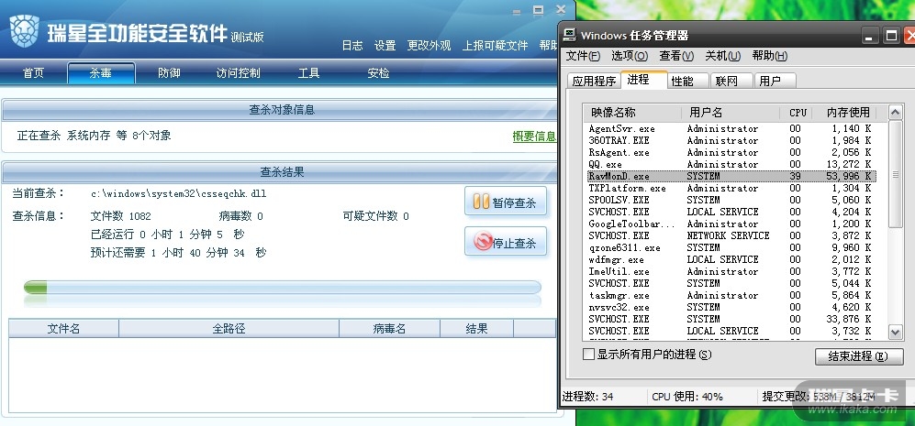Click the 全路径 results column header
The image size is (915, 426).
(x=229, y=329)
